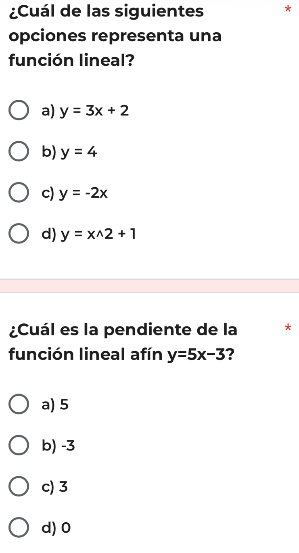299x553 pixels.
Task: Click the red asterisk on the first question
Action: (x=287, y=9)
